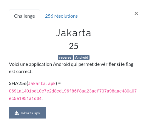Open the 256 résolutions tab
The height and width of the screenshot is (123, 148).
61,16
